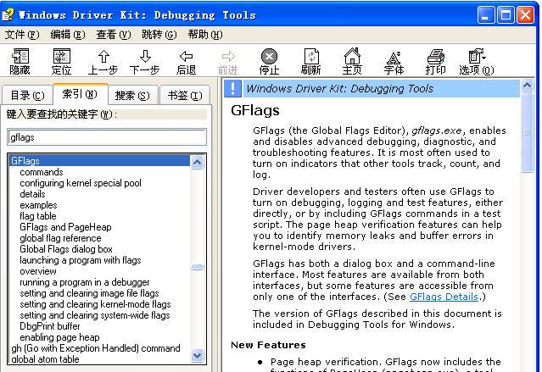Follow the GFlags Details link
This screenshot has height=372, width=542.
coord(444,297)
